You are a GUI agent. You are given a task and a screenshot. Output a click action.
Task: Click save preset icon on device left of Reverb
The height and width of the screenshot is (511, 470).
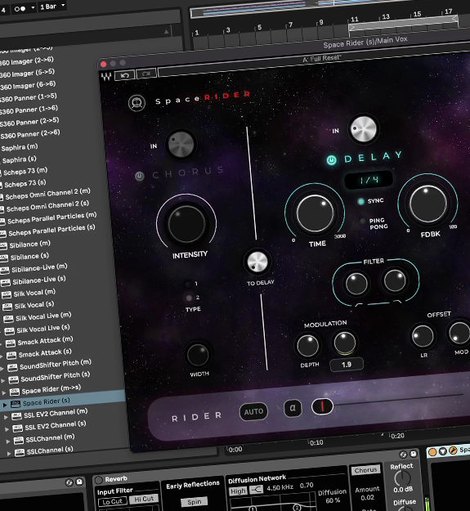point(79,482)
